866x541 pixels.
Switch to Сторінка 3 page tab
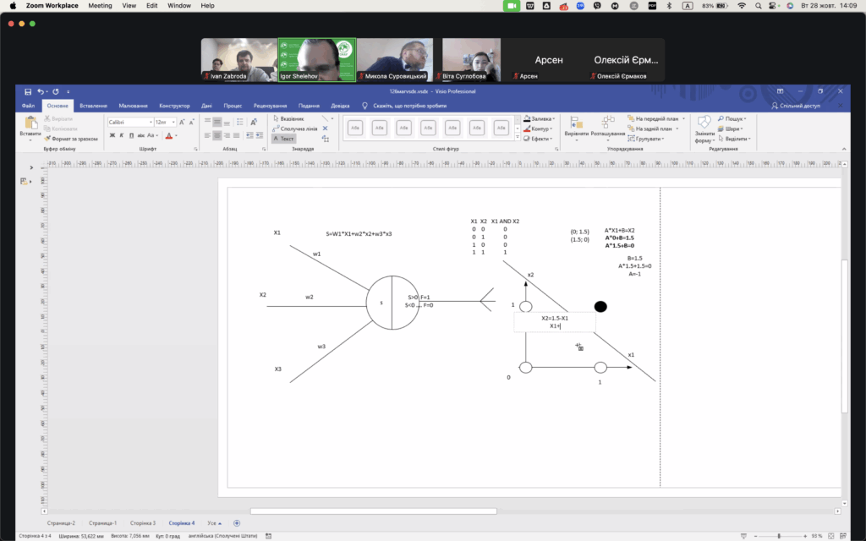tap(142, 523)
